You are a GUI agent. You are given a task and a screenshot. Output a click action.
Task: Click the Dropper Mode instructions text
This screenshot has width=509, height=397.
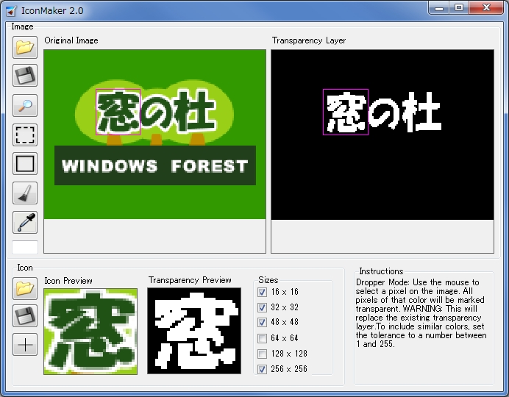tap(421, 313)
